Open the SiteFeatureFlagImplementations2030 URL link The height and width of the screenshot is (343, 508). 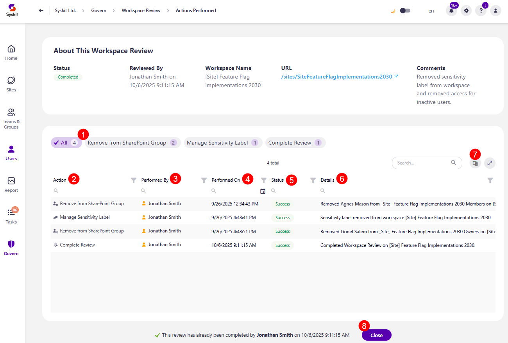tap(337, 77)
